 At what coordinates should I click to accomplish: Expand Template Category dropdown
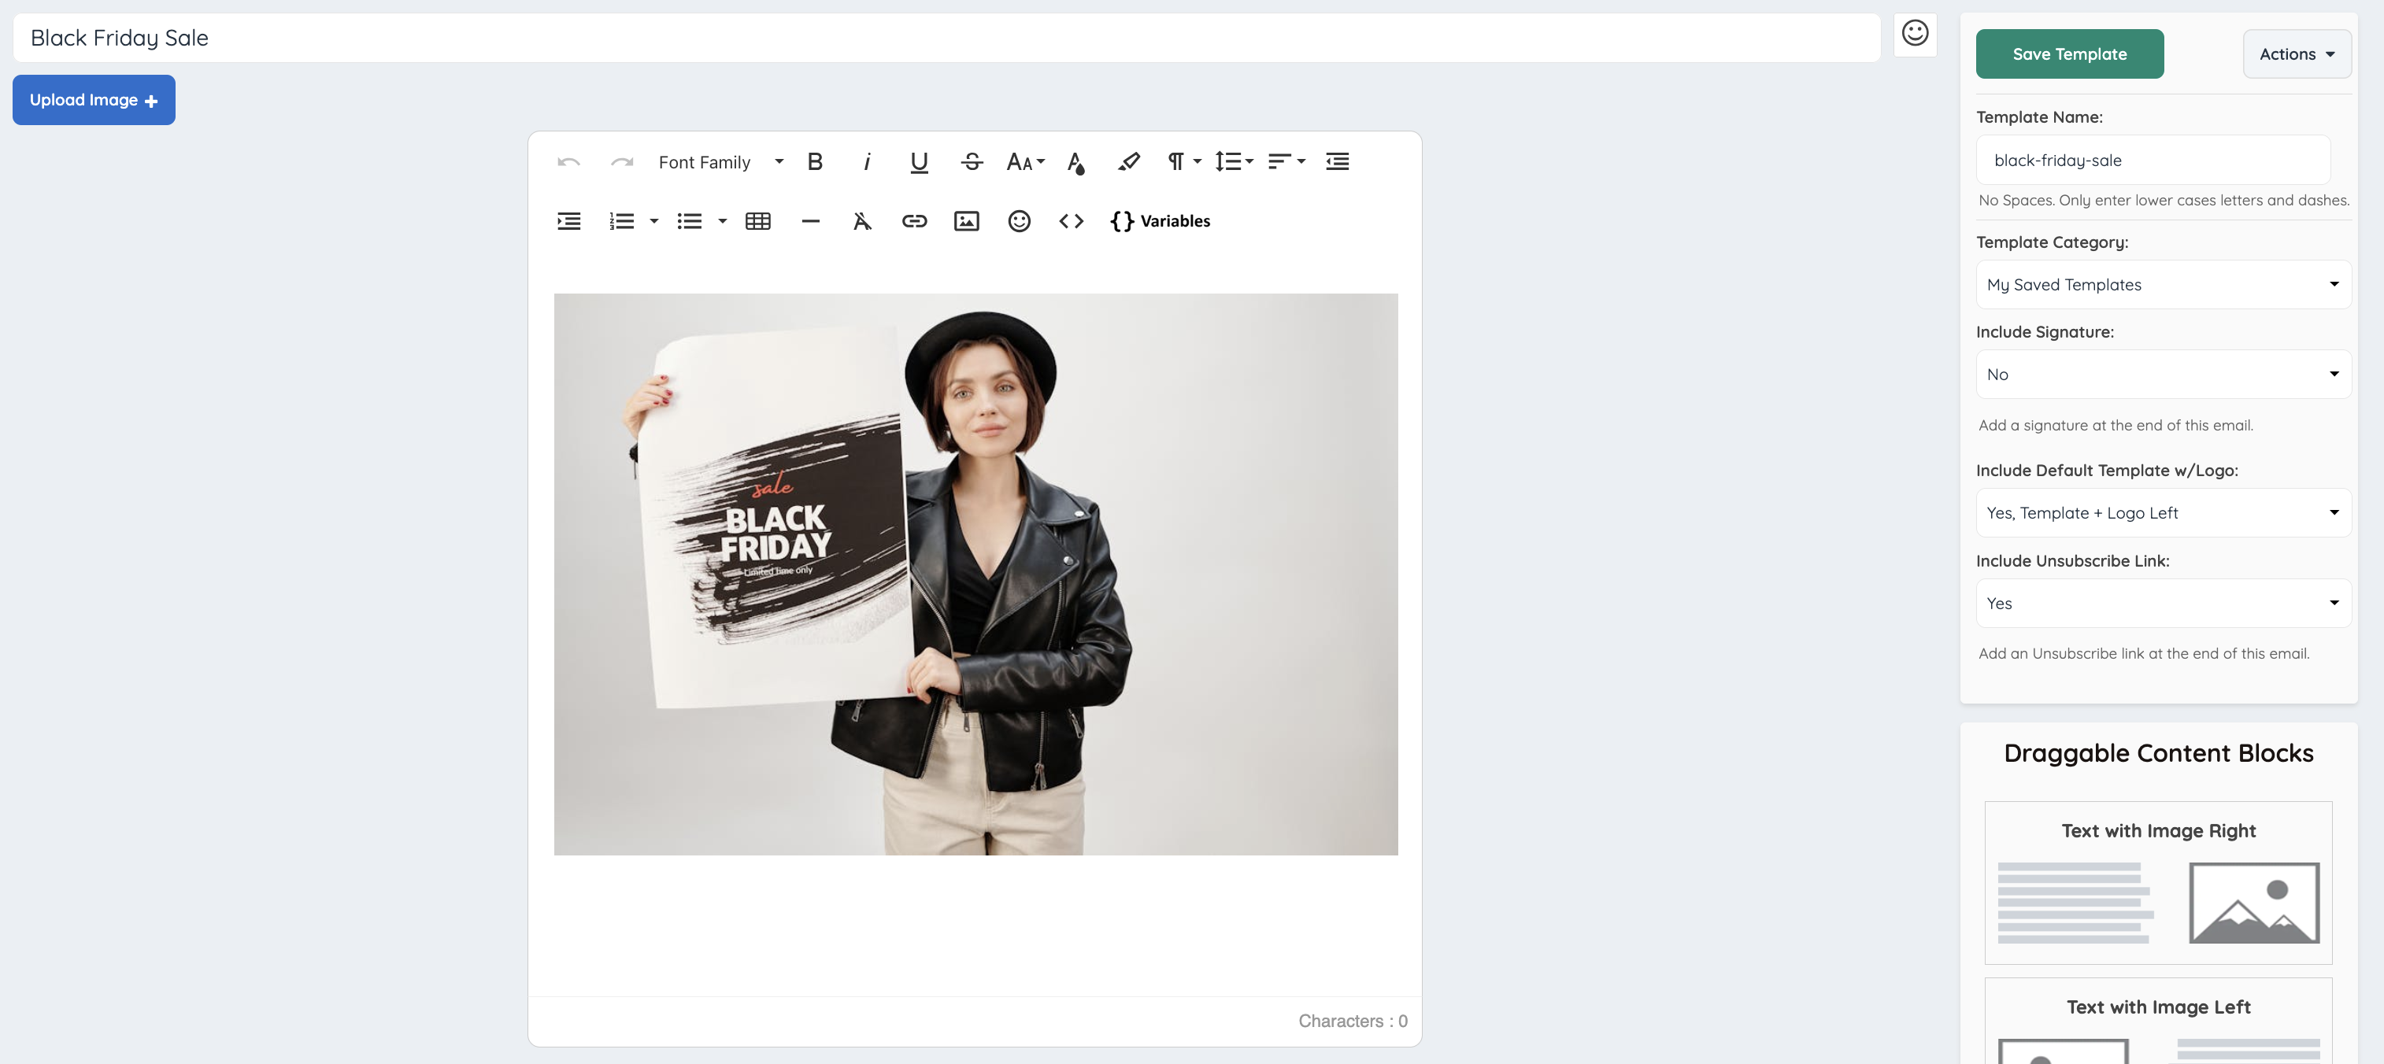pos(2162,284)
